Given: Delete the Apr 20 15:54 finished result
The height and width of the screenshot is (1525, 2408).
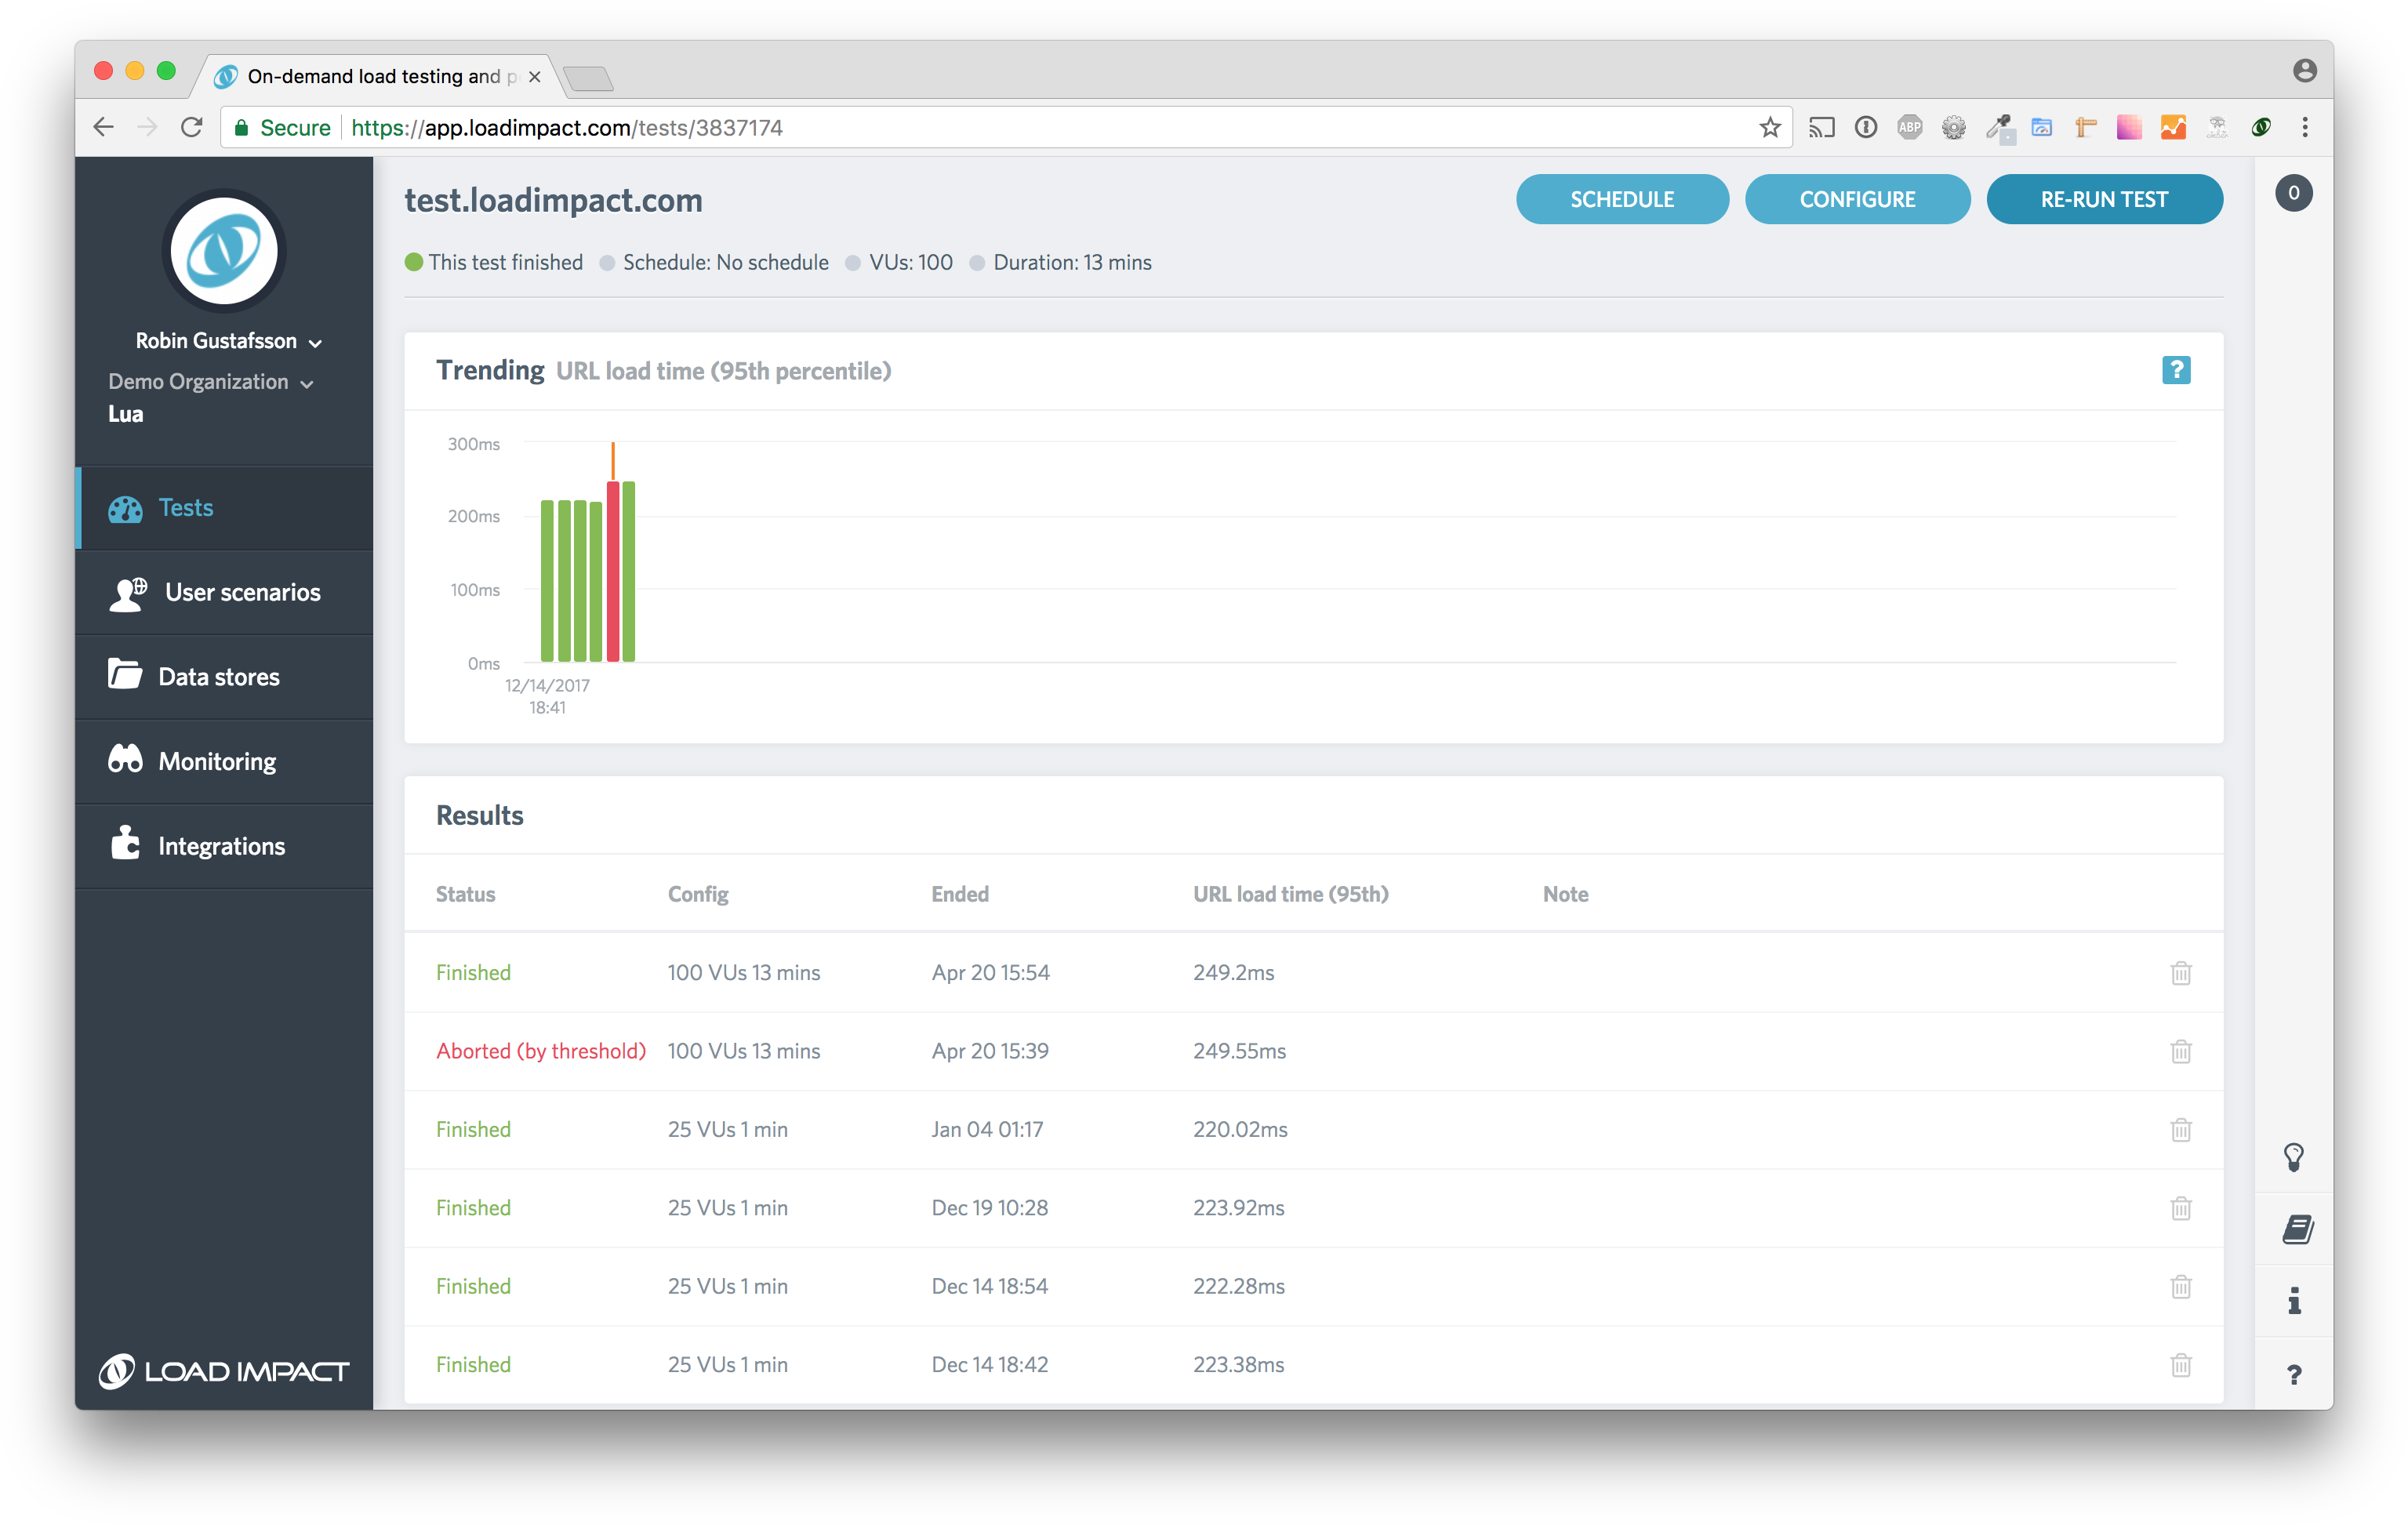Looking at the screenshot, I should (x=2181, y=972).
